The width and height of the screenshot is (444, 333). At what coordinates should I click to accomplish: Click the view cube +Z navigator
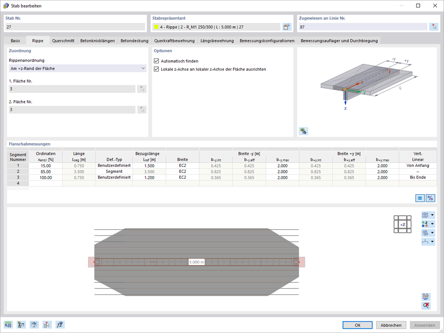[402, 224]
